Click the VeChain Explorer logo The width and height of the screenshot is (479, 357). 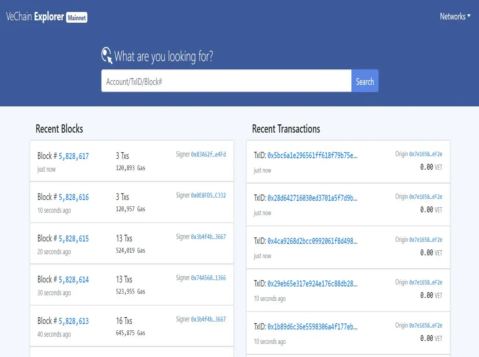[x=35, y=17]
